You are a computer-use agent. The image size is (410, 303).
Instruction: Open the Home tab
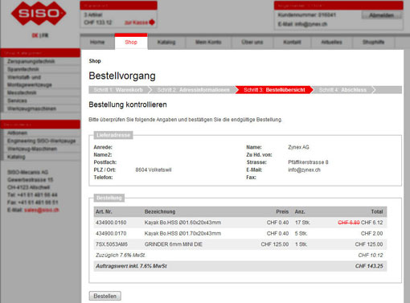pos(97,42)
